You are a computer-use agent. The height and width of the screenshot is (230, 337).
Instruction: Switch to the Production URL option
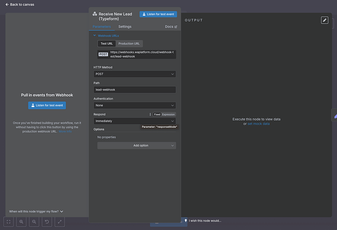129,43
